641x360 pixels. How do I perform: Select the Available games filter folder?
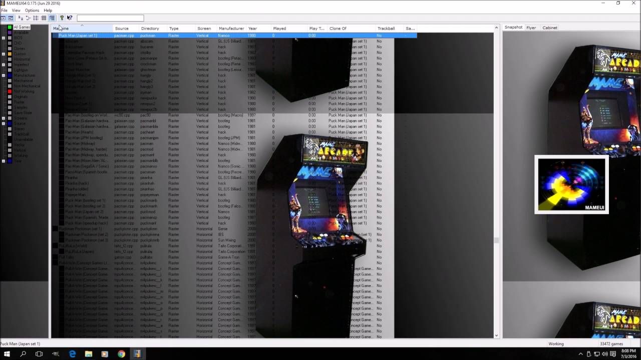pos(23,32)
